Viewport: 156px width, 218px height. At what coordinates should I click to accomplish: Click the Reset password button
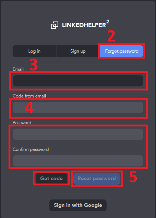point(97,179)
